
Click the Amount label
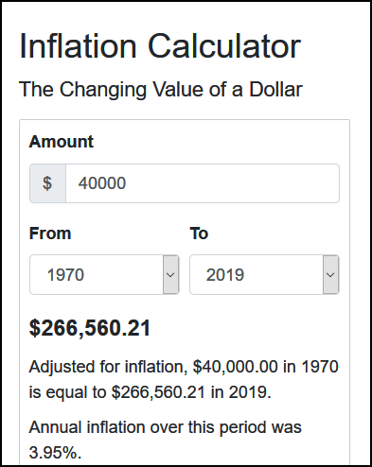[62, 142]
